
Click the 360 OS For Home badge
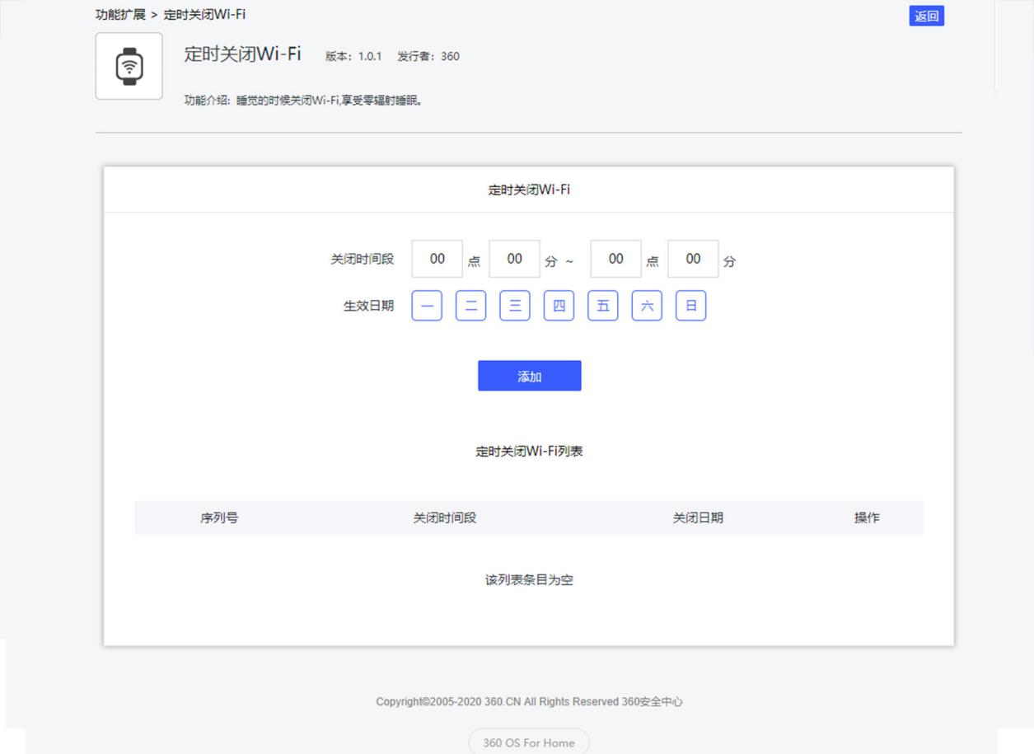pyautogui.click(x=528, y=742)
